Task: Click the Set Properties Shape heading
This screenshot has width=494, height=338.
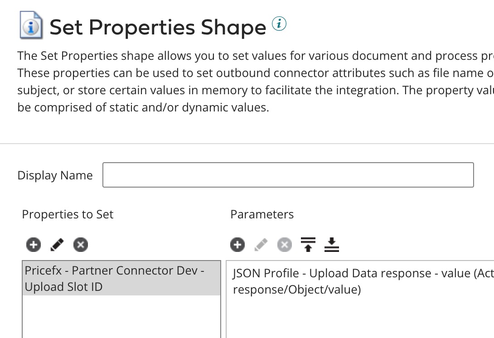Action: pos(157,27)
